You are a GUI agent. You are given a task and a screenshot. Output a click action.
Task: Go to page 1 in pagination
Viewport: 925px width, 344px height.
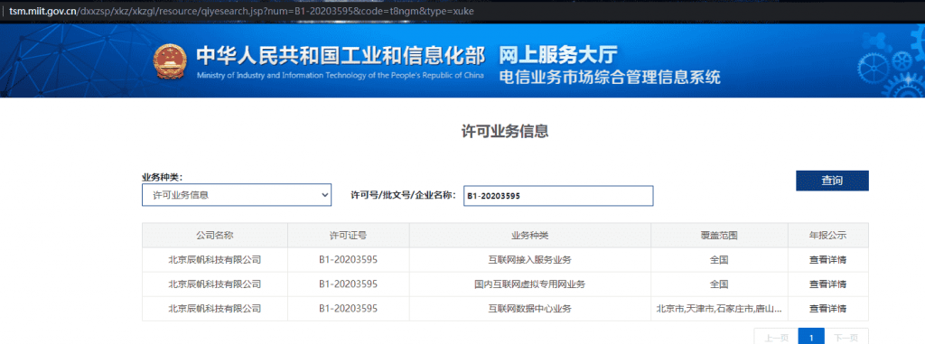(x=812, y=338)
